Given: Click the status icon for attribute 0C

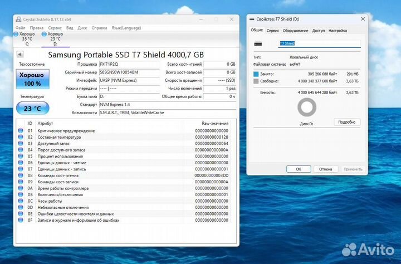Looking at the screenshot, I should pyautogui.click(x=21, y=201).
